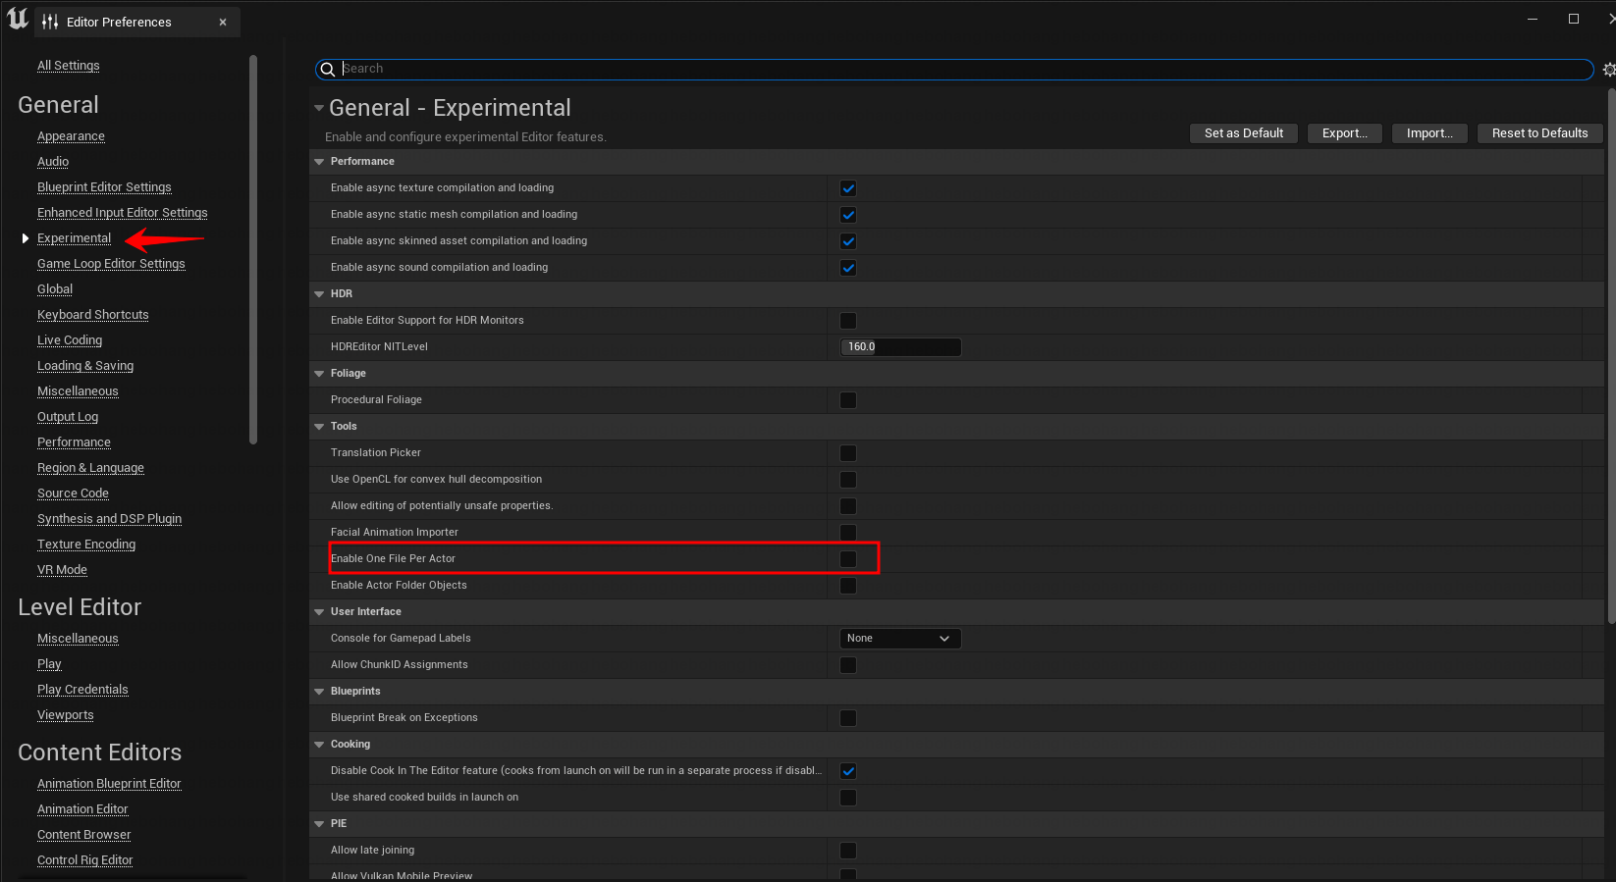Click the Import... button
Screen dimensions: 1616x882
[x=1429, y=133]
